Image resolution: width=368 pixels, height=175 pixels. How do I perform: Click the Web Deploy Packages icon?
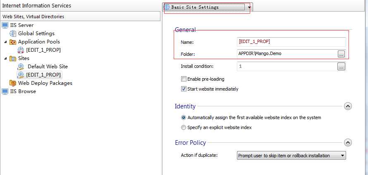(x=13, y=83)
